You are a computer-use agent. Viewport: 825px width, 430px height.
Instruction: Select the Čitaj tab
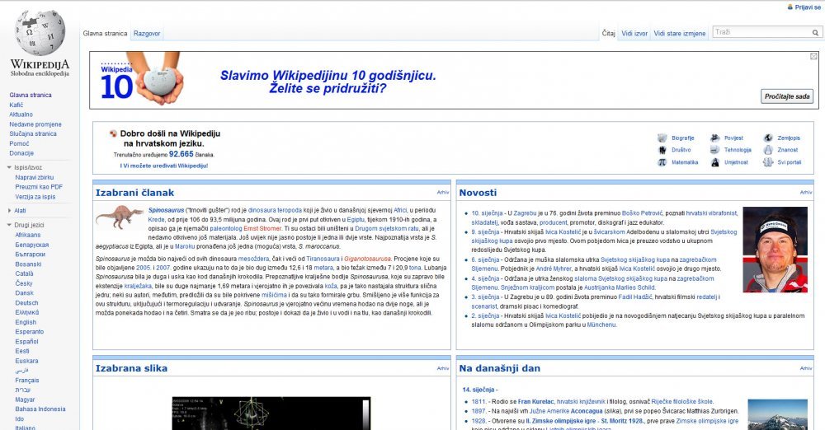609,33
